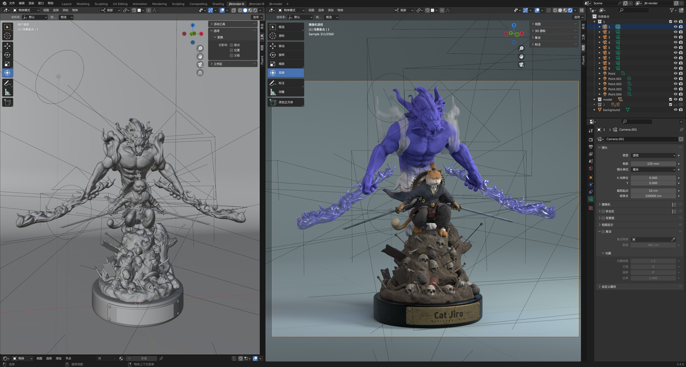Hide the background collection in viewport
The image size is (686, 367).
pos(676,109)
